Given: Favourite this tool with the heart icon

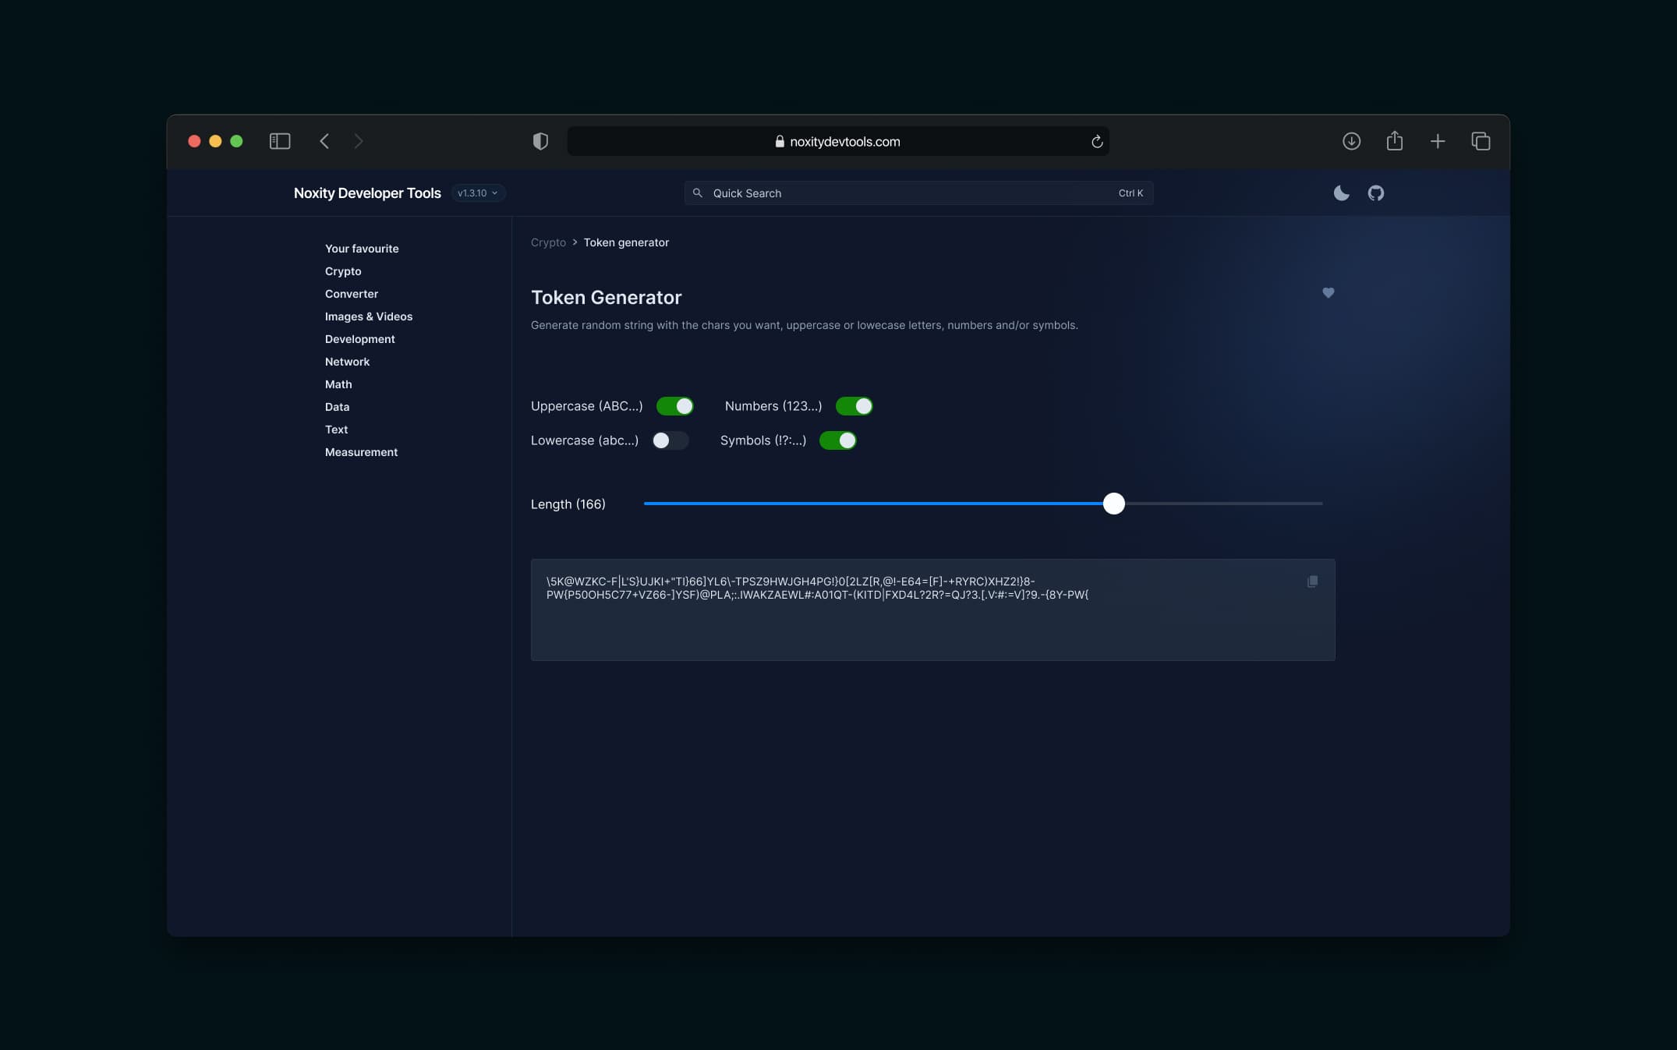Looking at the screenshot, I should coord(1329,292).
